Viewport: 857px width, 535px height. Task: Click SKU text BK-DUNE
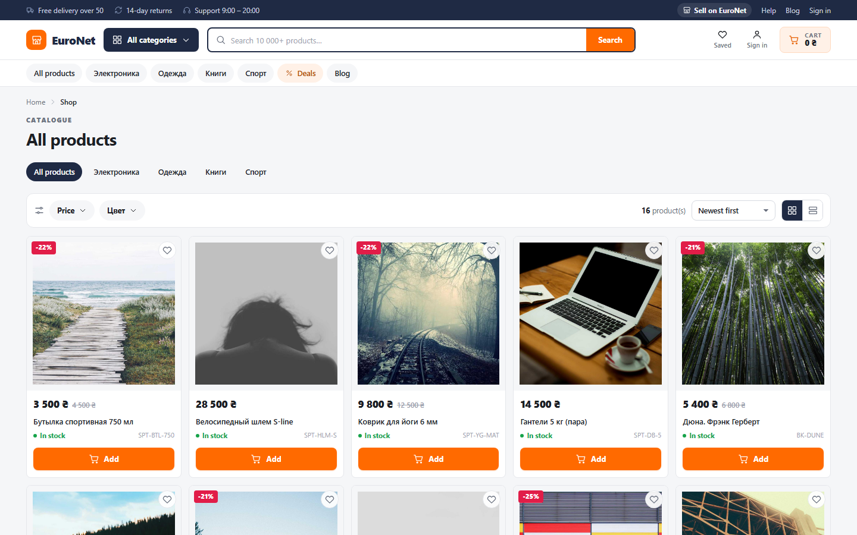pyautogui.click(x=810, y=435)
